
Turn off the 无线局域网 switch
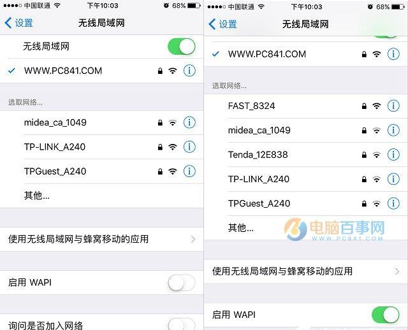(181, 47)
